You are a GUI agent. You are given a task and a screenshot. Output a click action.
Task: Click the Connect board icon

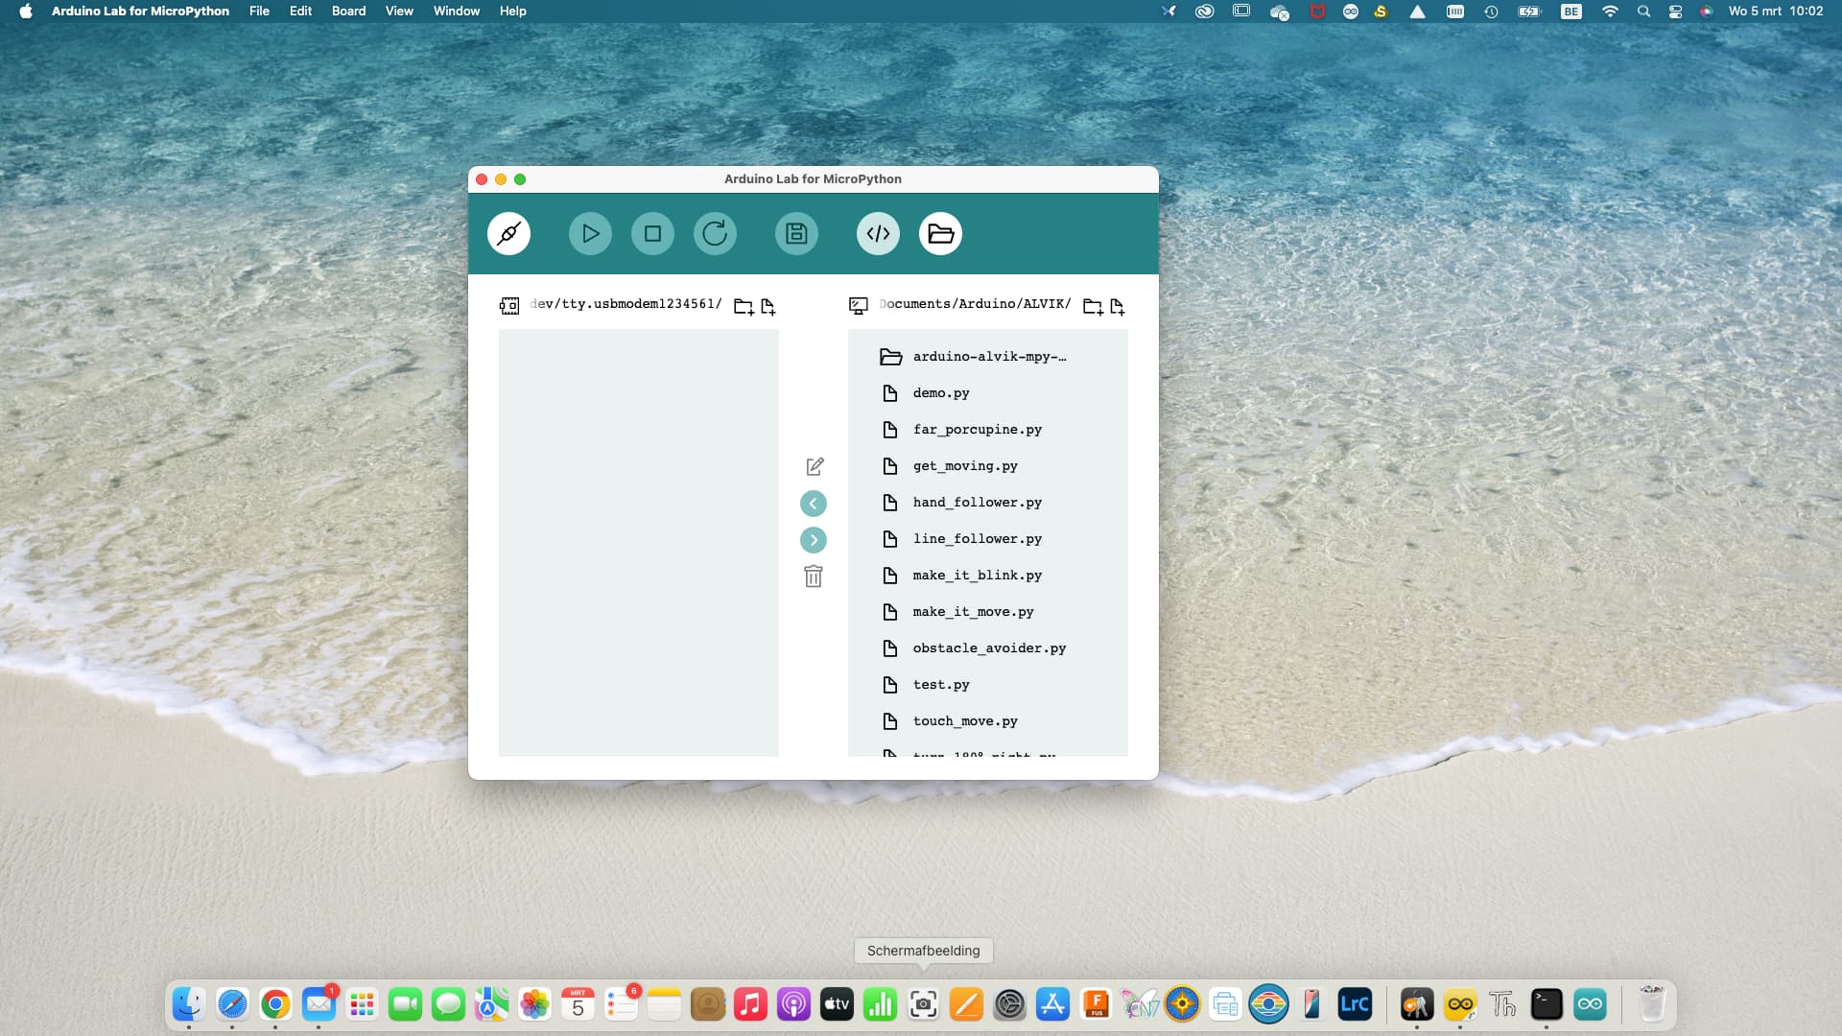pyautogui.click(x=508, y=233)
